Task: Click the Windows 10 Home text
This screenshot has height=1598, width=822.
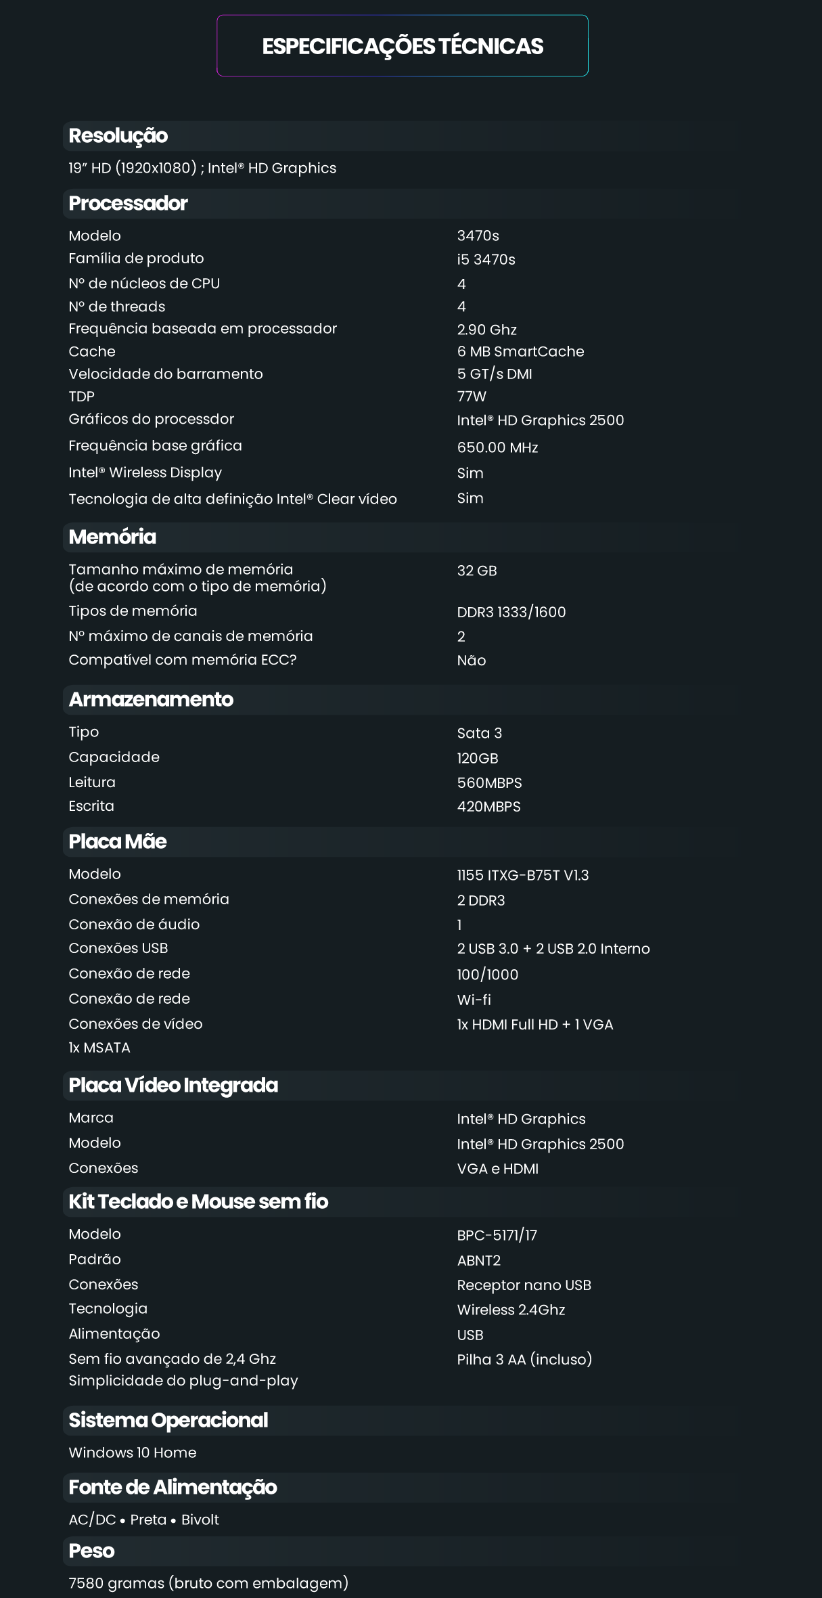Action: [133, 1452]
